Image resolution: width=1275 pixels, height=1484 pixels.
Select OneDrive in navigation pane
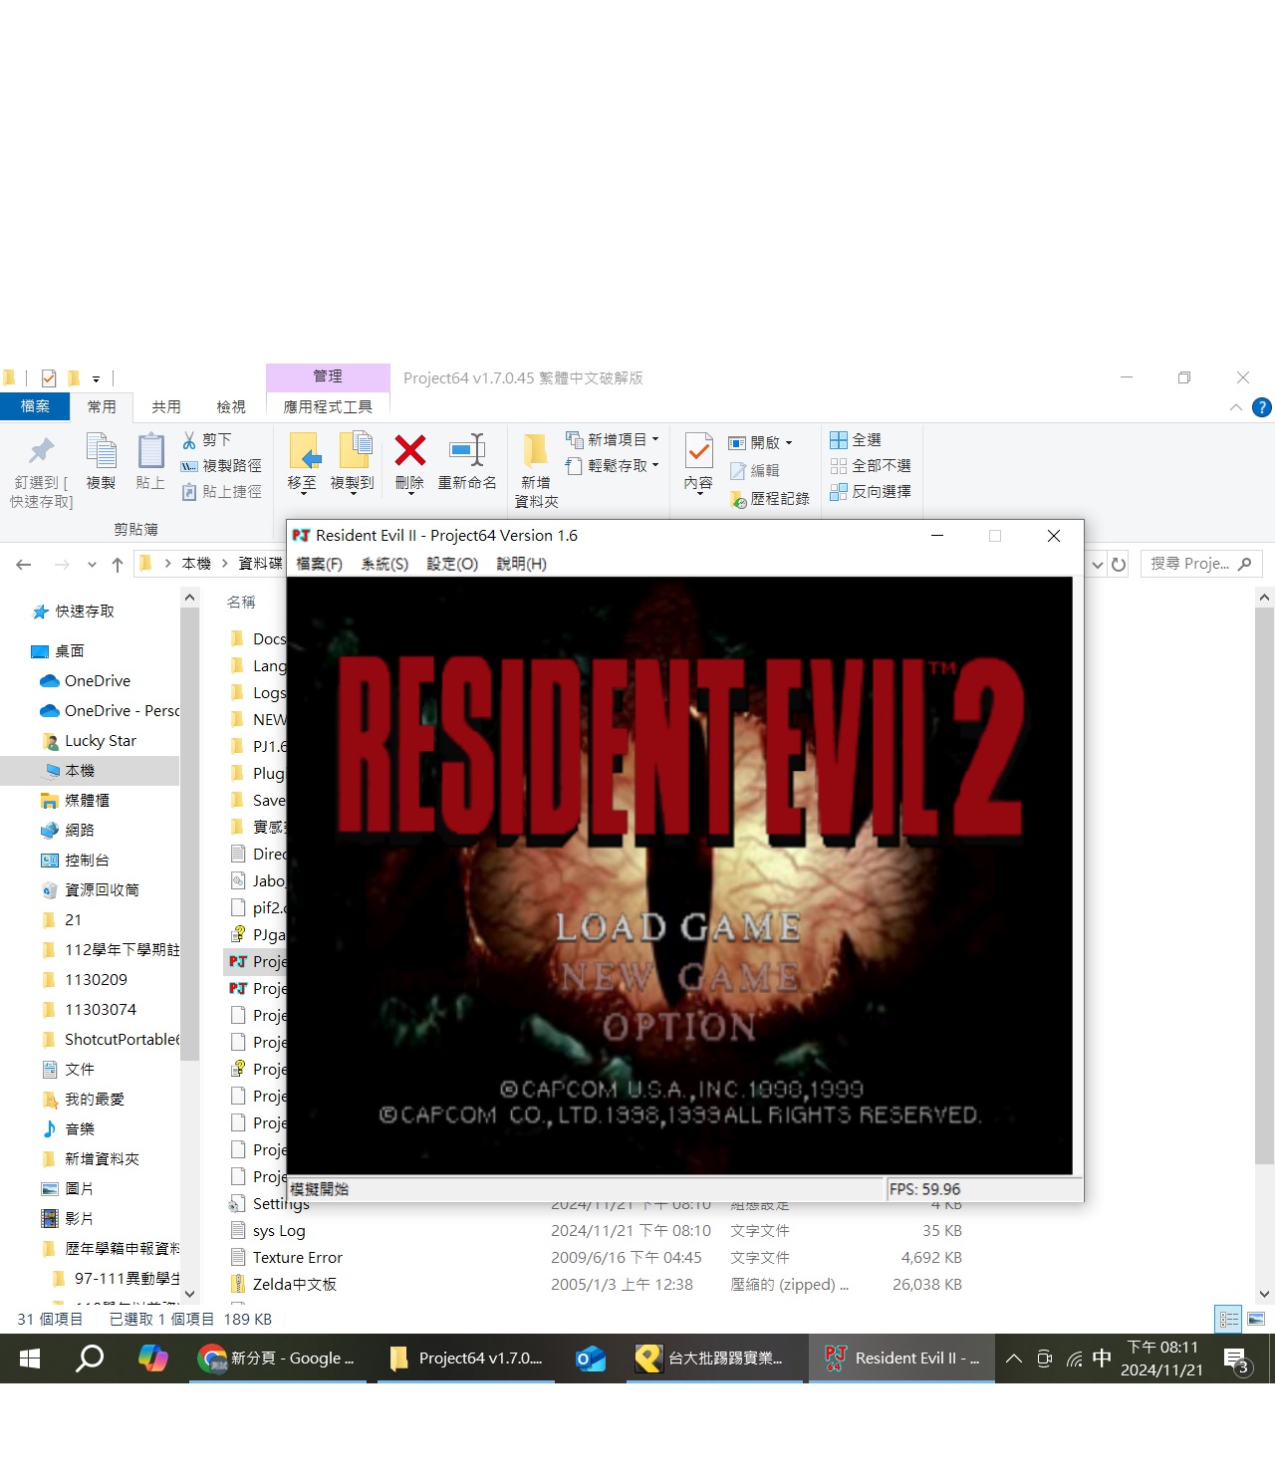click(98, 681)
